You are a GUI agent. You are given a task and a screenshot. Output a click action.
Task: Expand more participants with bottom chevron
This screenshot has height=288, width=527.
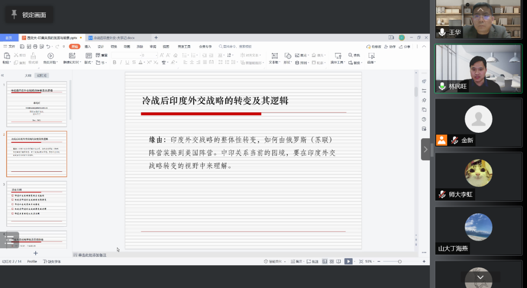click(480, 277)
